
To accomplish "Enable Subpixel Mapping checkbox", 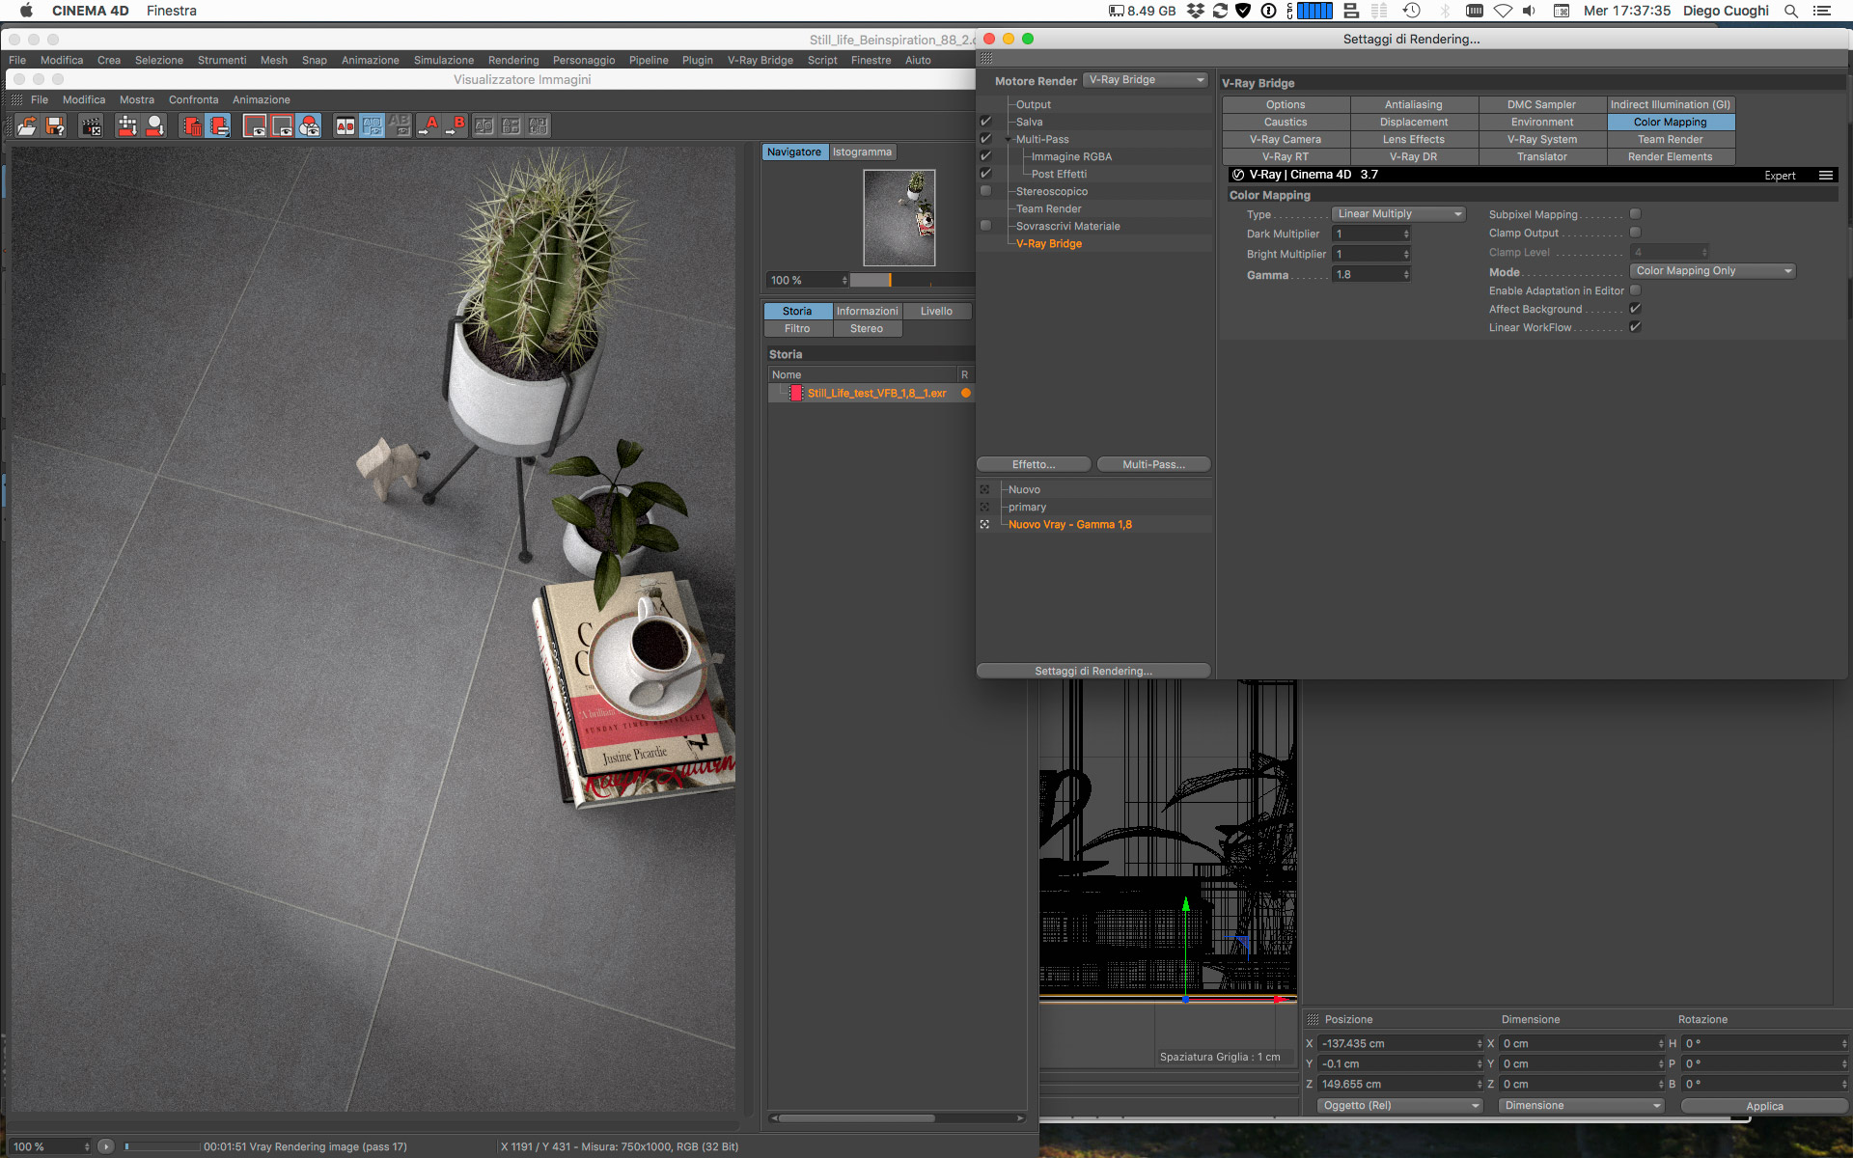I will pos(1635,214).
